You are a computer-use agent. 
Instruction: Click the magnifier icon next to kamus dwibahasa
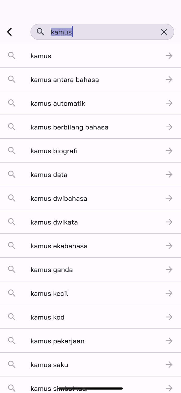[x=12, y=198]
